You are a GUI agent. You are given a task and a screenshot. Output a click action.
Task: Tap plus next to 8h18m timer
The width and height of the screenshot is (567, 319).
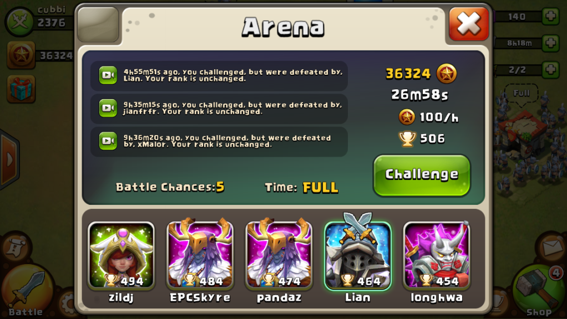click(550, 43)
